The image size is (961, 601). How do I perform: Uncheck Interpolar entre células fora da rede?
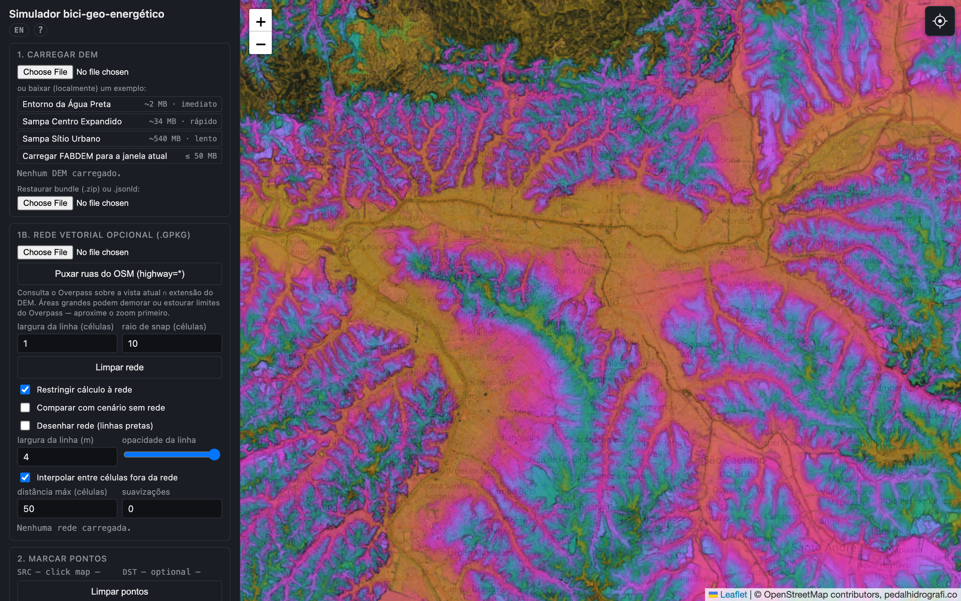pos(25,477)
